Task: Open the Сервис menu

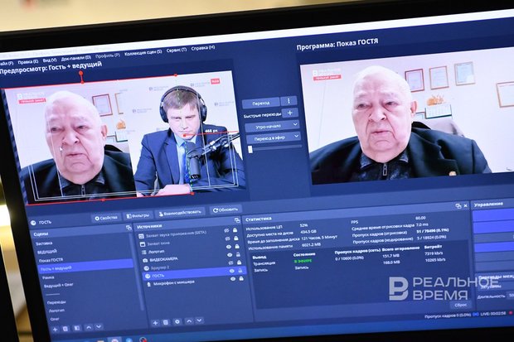Action: coord(176,50)
